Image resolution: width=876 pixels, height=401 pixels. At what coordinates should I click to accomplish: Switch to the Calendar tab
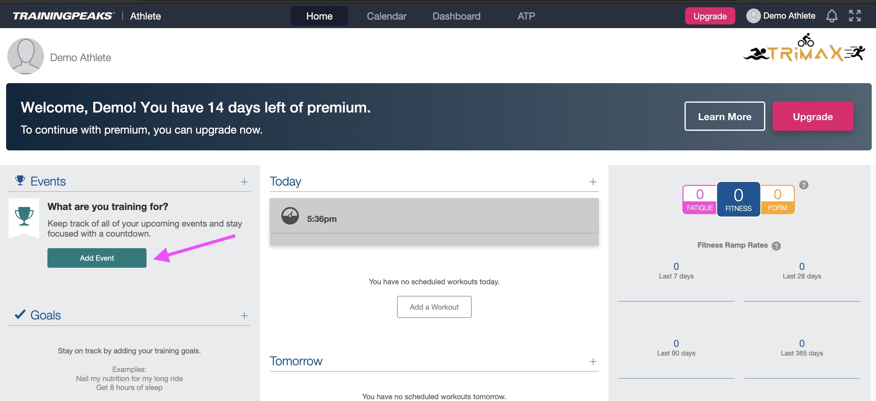pos(386,16)
